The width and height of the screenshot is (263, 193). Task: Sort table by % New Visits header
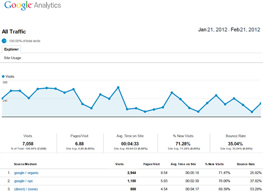click(x=214, y=164)
